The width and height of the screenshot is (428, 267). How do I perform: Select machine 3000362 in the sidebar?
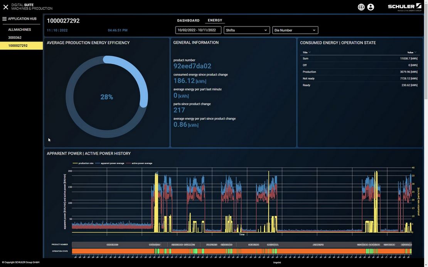(15, 38)
